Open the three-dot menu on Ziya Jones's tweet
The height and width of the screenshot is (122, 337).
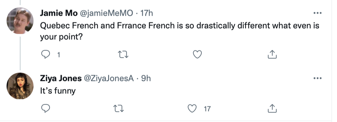pos(317,78)
